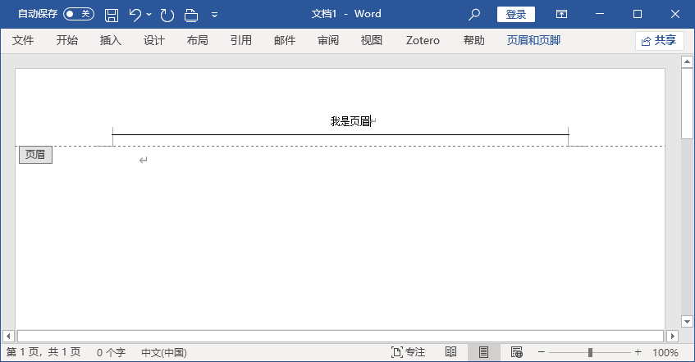Click the page count 第 1 页，共 1 页
The image size is (695, 362).
(43, 352)
